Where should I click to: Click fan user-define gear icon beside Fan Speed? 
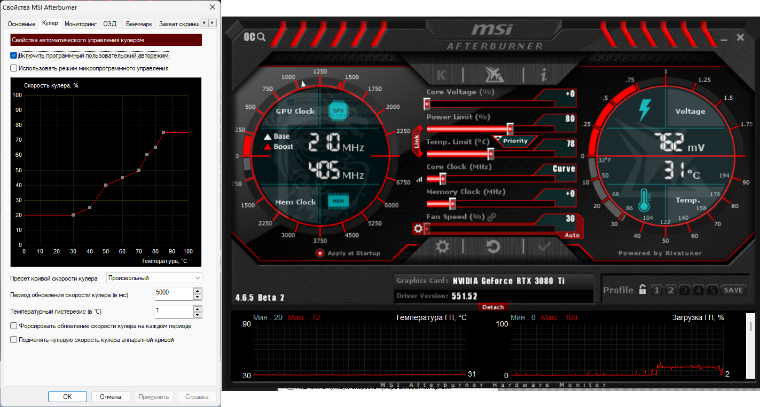pos(418,229)
